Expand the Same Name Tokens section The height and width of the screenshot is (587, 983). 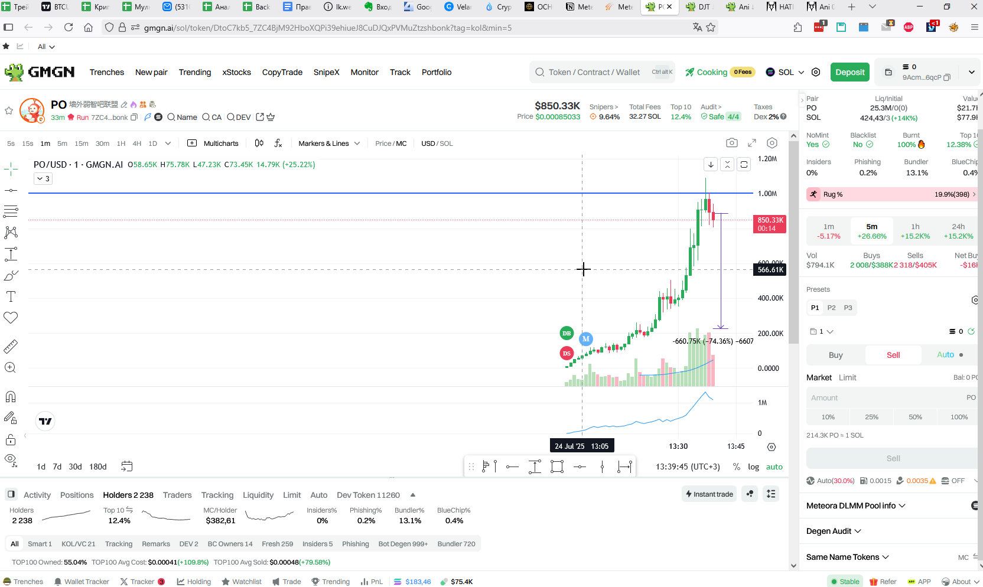(x=848, y=557)
